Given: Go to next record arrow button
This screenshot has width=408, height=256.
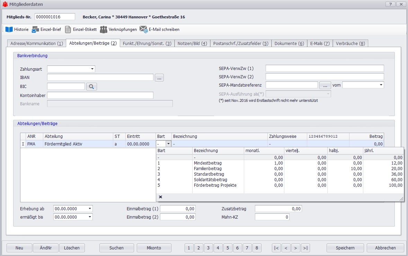Looking at the screenshot, I should tap(295, 248).
